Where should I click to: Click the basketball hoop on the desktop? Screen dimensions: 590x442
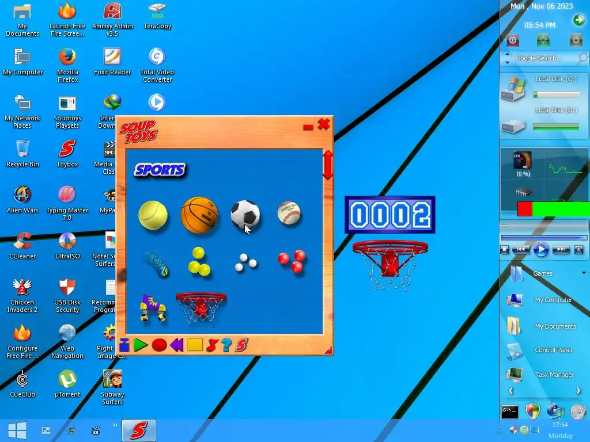[390, 265]
